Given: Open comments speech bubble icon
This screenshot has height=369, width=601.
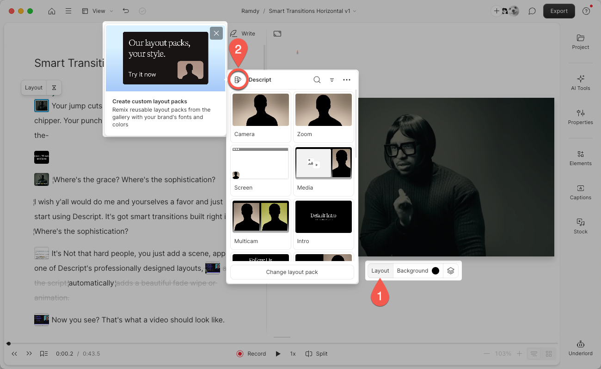Looking at the screenshot, I should 532,11.
